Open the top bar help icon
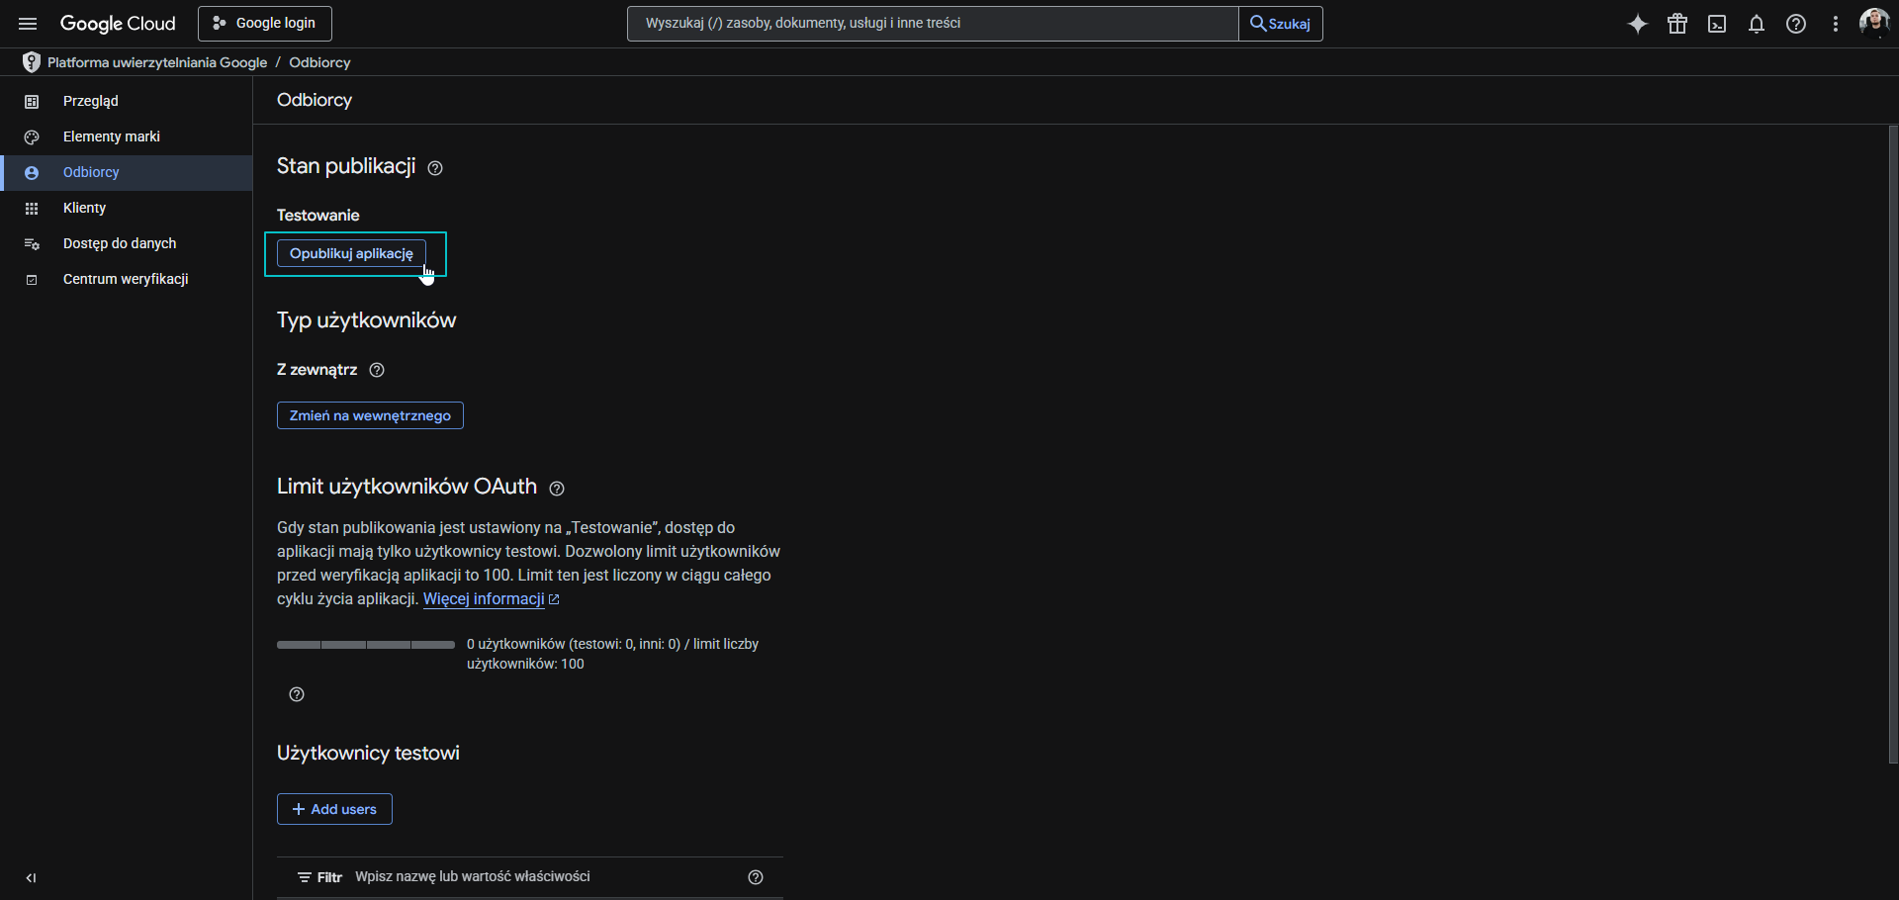1899x900 pixels. pos(1796,24)
